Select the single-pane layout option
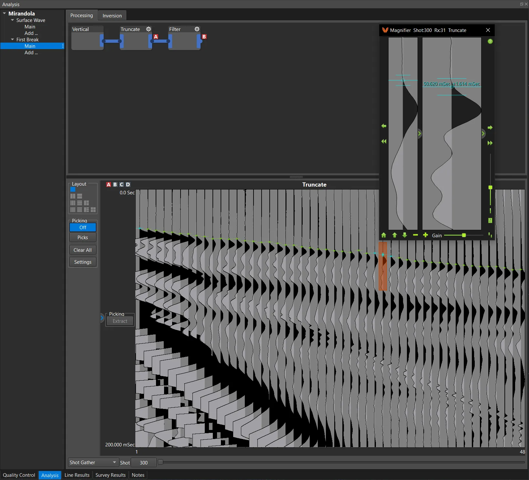 pos(73,189)
